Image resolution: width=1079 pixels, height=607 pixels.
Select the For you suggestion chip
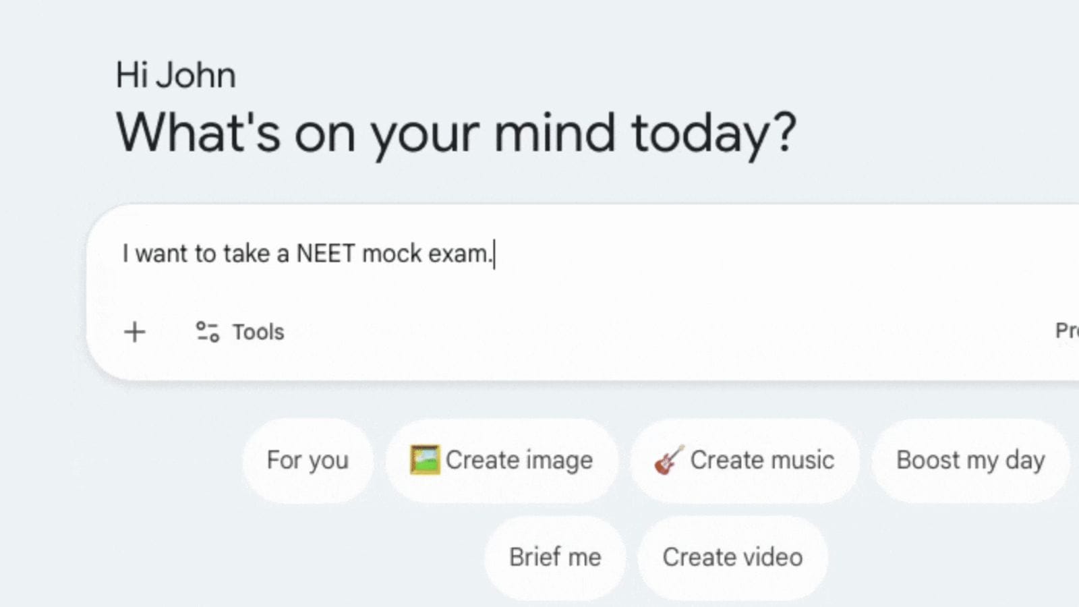point(307,460)
